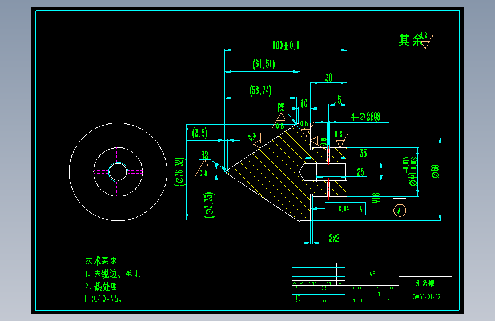Click the "25" dimension value
Image resolution: width=495 pixels, height=321 pixels.
pyautogui.click(x=360, y=172)
